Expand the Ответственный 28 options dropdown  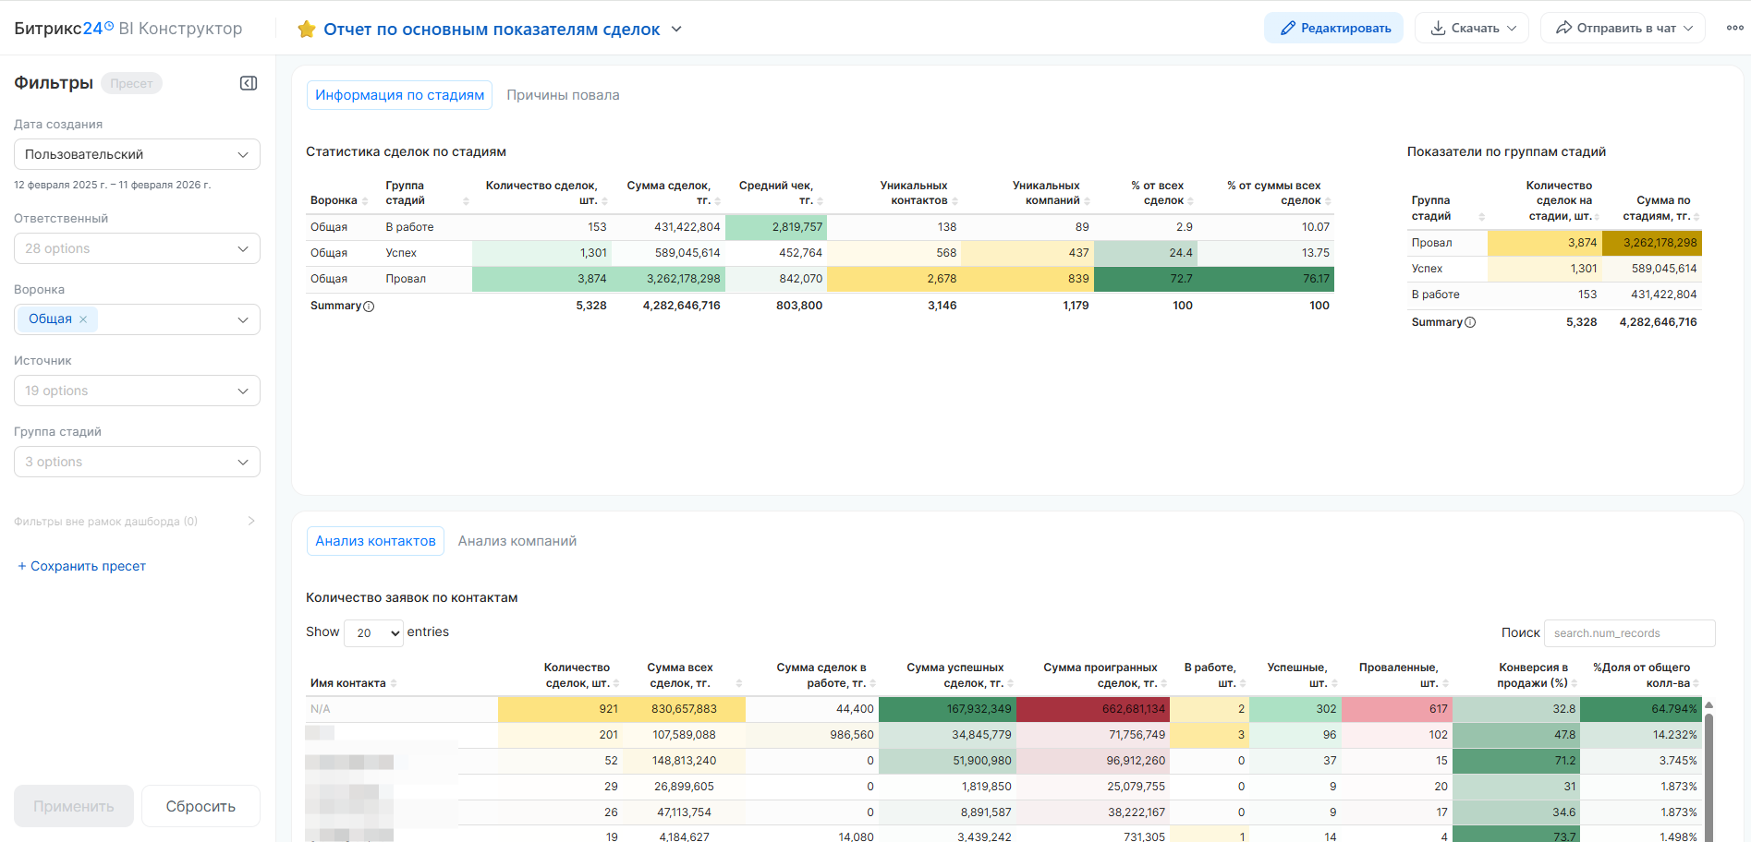[x=137, y=248]
